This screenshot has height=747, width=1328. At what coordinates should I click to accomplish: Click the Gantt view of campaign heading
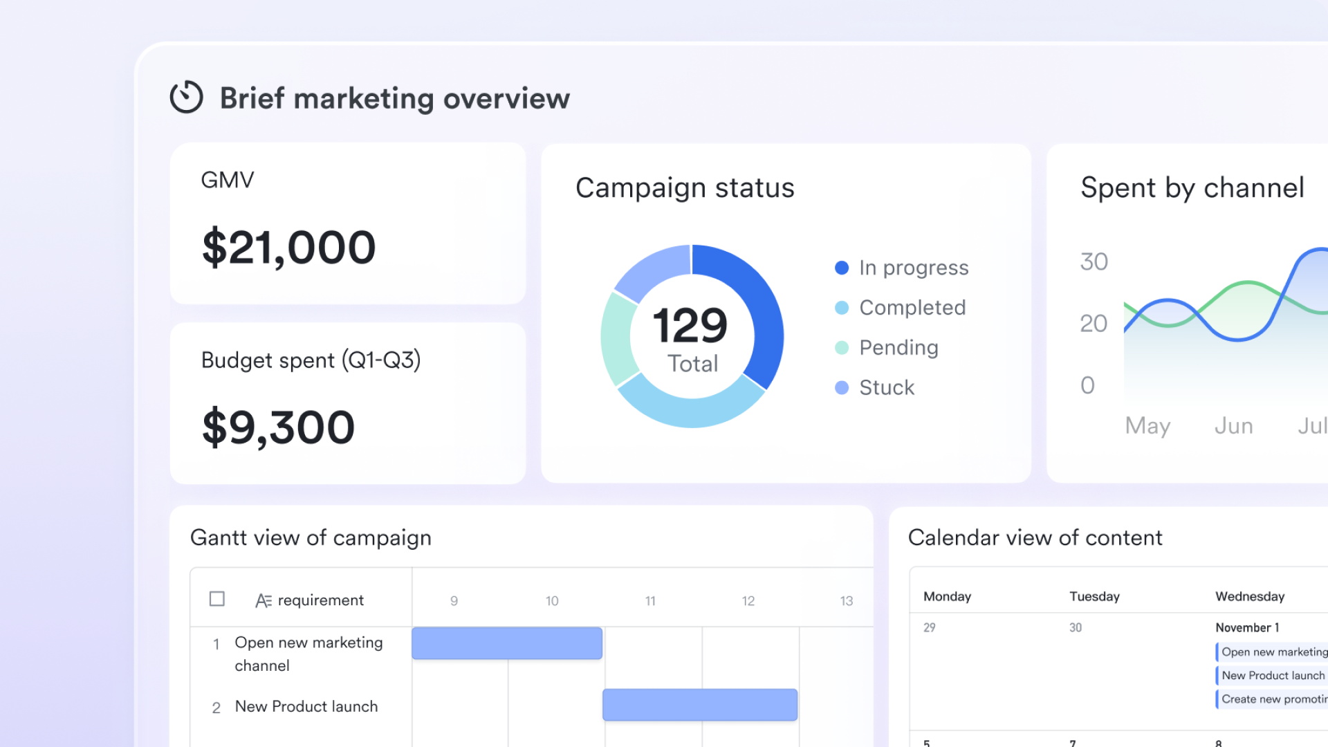[311, 538]
